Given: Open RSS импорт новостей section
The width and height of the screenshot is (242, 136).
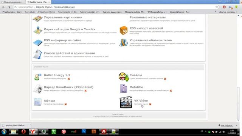Looking at the screenshot, I should point(146,28).
